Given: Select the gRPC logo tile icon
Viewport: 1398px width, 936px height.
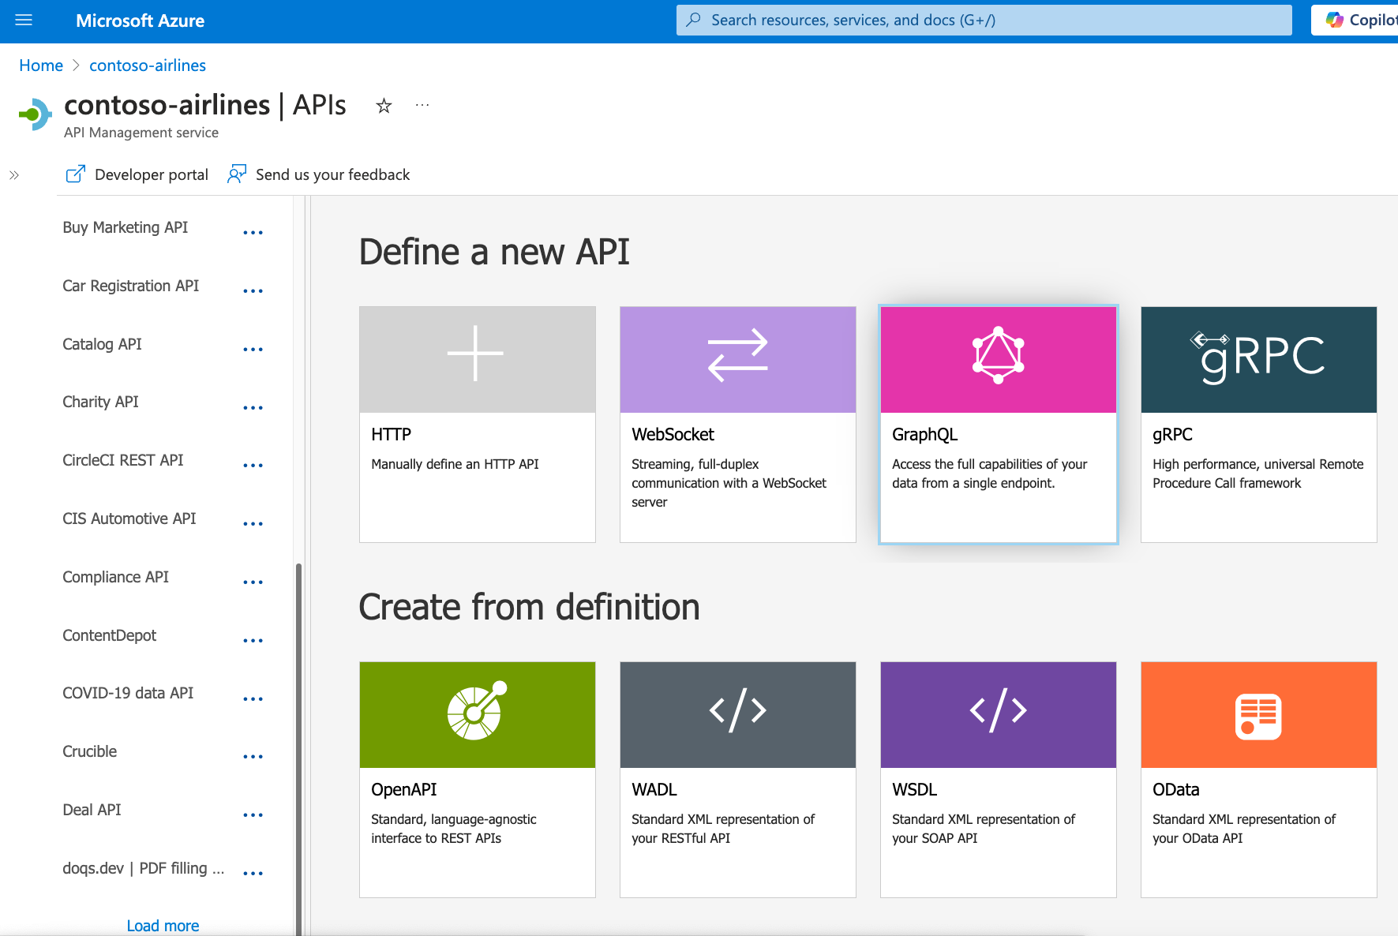Looking at the screenshot, I should click(1258, 357).
